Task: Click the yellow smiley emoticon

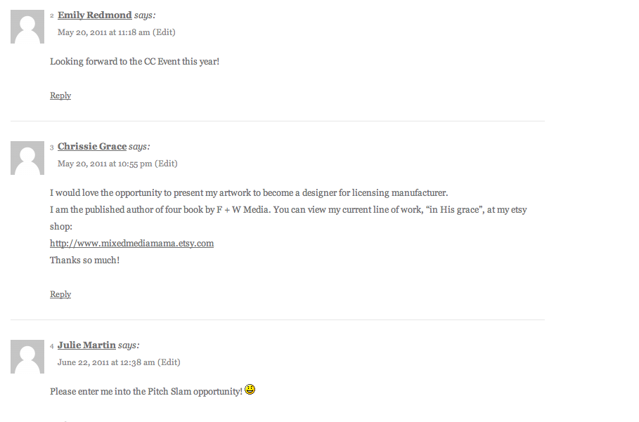Action: 250,390
